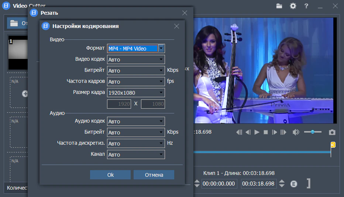
Task: Open the settings gear in title bar
Action: pyautogui.click(x=293, y=6)
